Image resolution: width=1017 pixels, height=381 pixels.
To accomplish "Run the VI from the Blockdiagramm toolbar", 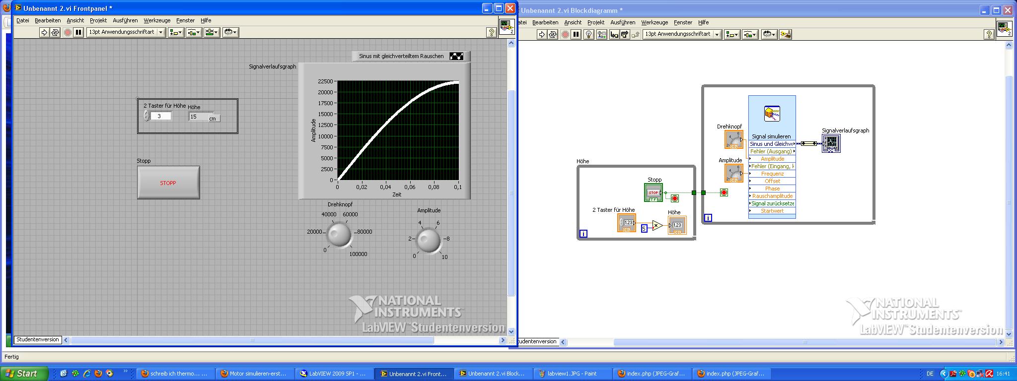I will 541,34.
